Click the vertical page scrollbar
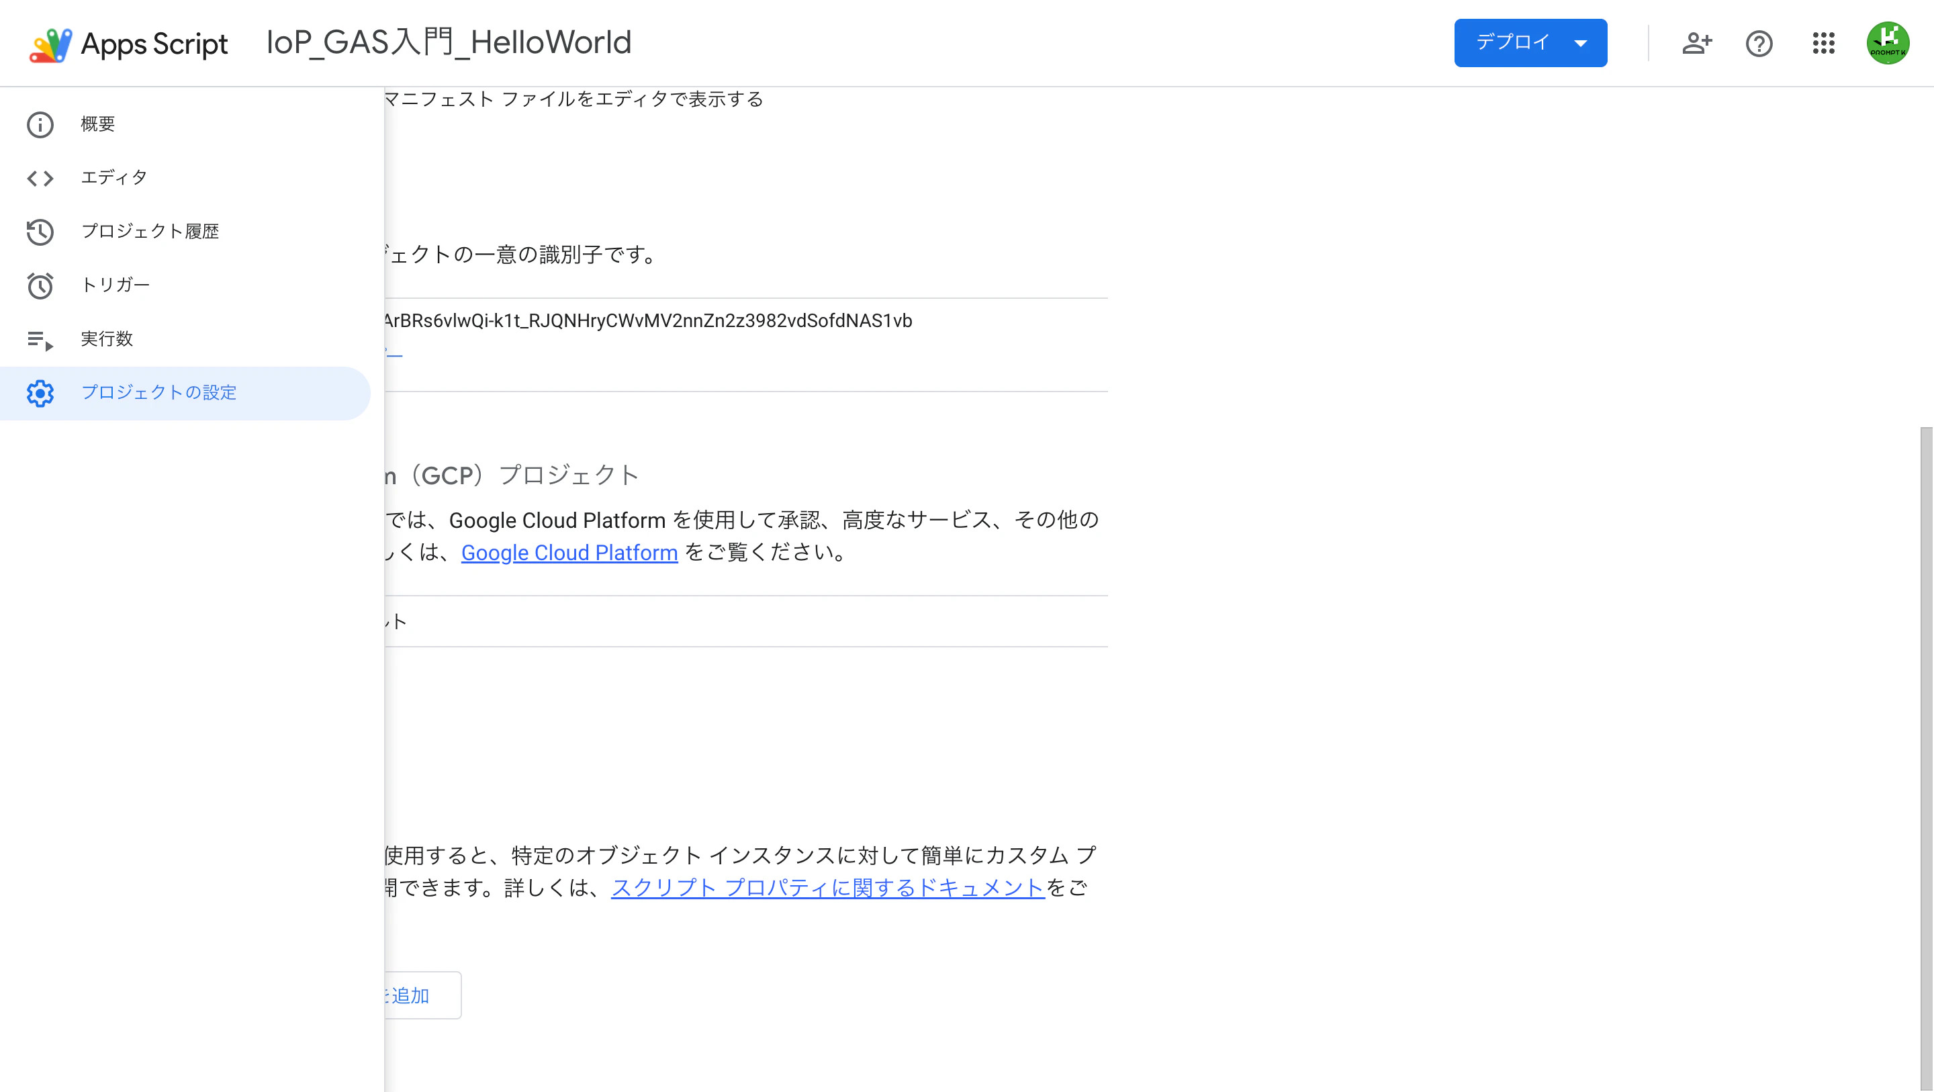The width and height of the screenshot is (1934, 1092). tap(1927, 758)
